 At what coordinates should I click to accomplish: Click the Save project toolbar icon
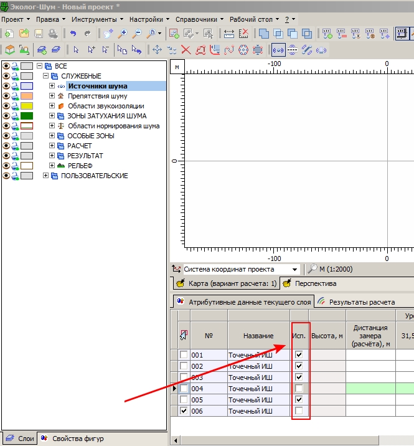click(39, 34)
